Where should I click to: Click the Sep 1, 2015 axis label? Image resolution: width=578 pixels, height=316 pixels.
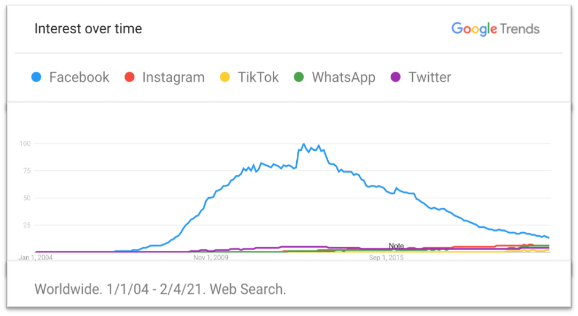point(387,258)
